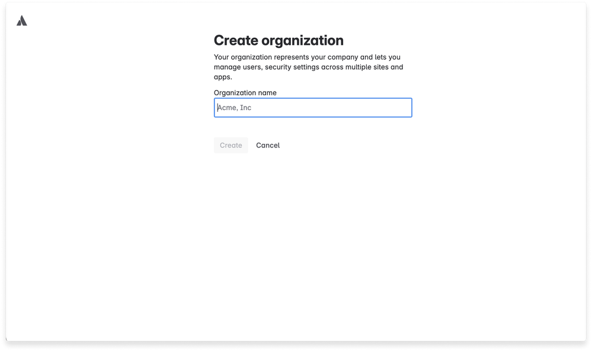Click the organization description paragraph
The width and height of the screenshot is (592, 351).
(x=308, y=67)
